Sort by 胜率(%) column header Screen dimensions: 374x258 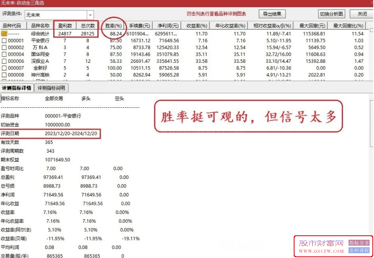113,25
